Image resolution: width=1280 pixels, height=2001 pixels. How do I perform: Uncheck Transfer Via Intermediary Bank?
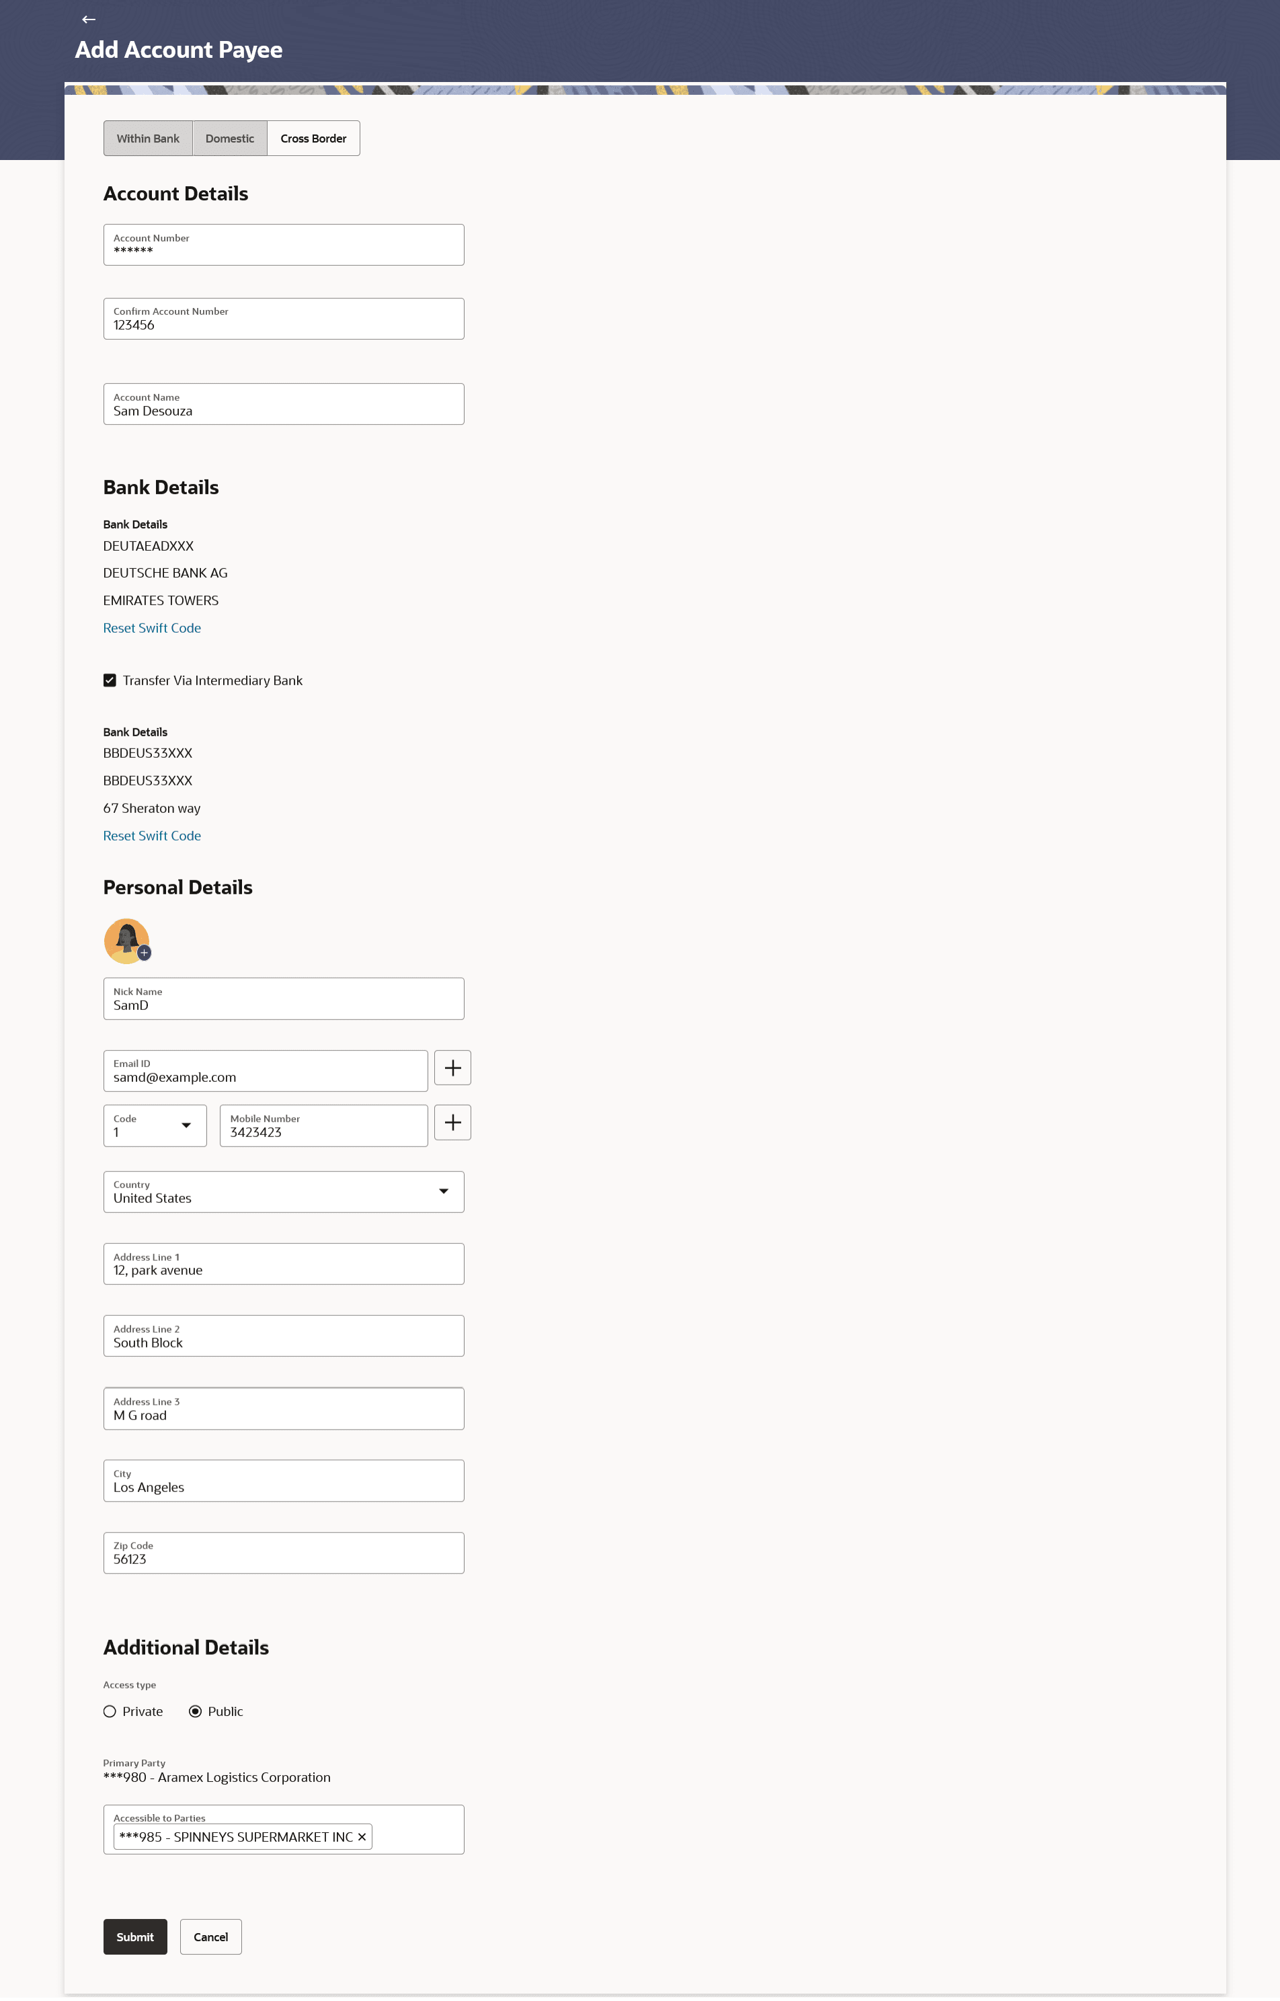coord(110,681)
